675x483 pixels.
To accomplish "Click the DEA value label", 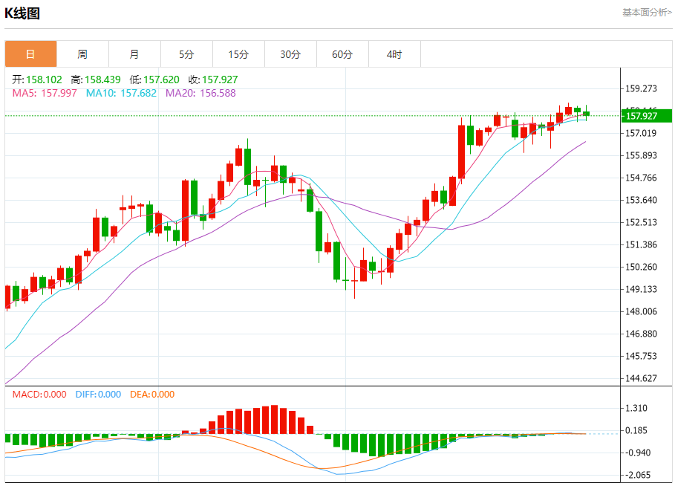I will [x=152, y=395].
